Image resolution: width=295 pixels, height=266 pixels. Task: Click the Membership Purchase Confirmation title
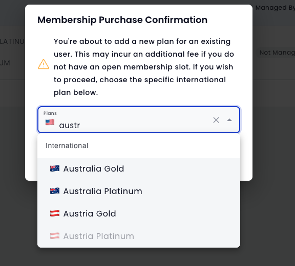coord(122,20)
